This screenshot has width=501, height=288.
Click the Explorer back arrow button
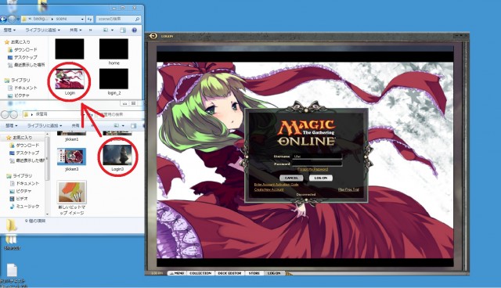click(3, 19)
